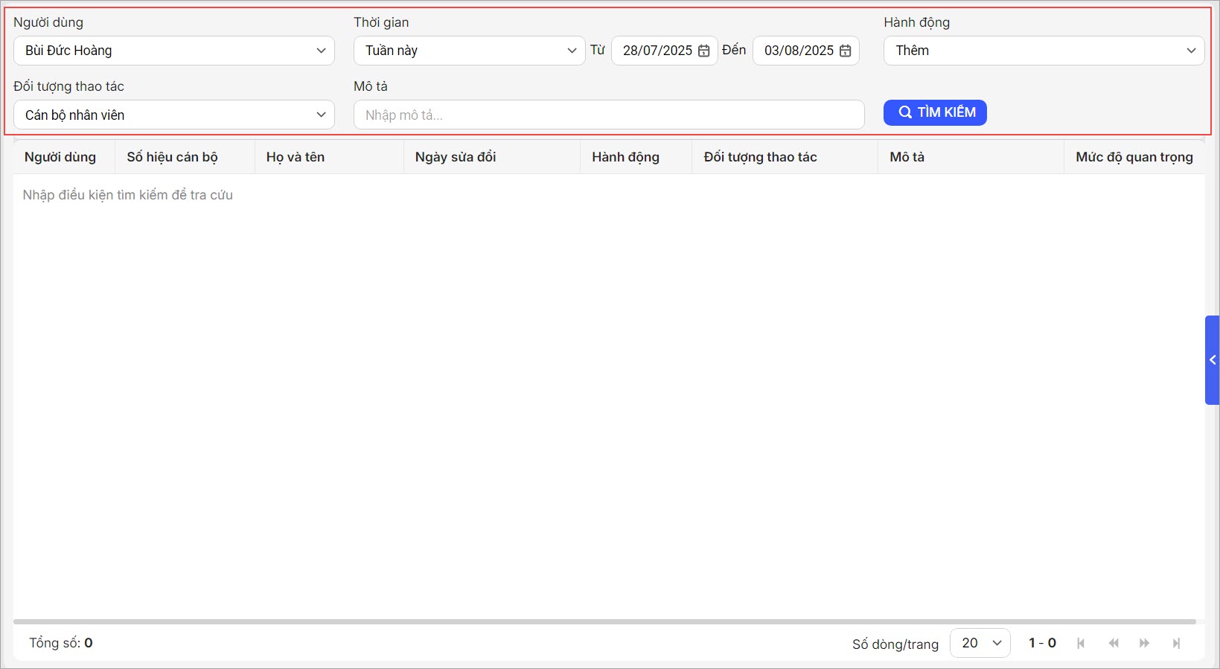1220x669 pixels.
Task: Open calendar icon for end date 03/08/2025
Action: point(845,51)
